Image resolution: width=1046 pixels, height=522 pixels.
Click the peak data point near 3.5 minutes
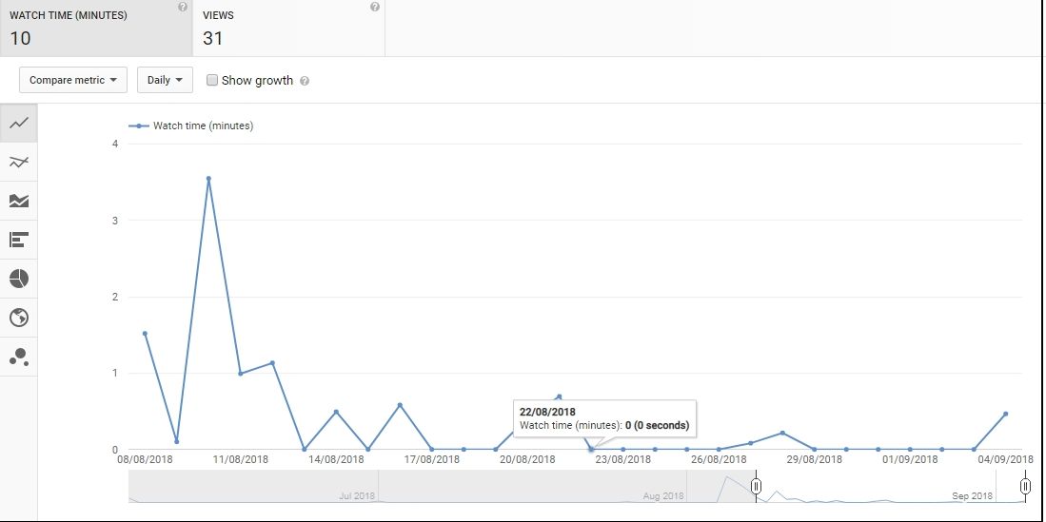208,179
